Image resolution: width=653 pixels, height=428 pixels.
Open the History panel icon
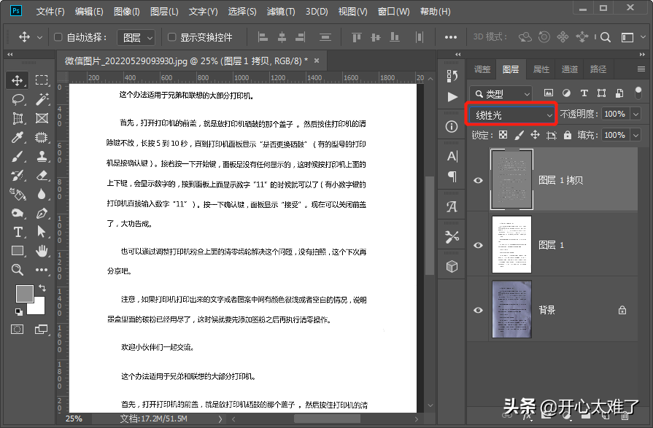coord(452,76)
